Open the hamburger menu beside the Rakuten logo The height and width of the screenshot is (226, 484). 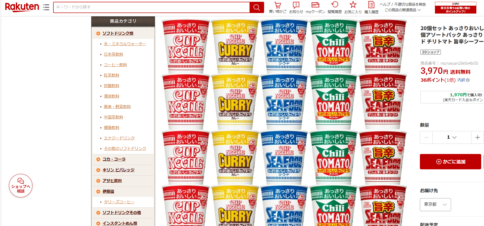(46, 7)
